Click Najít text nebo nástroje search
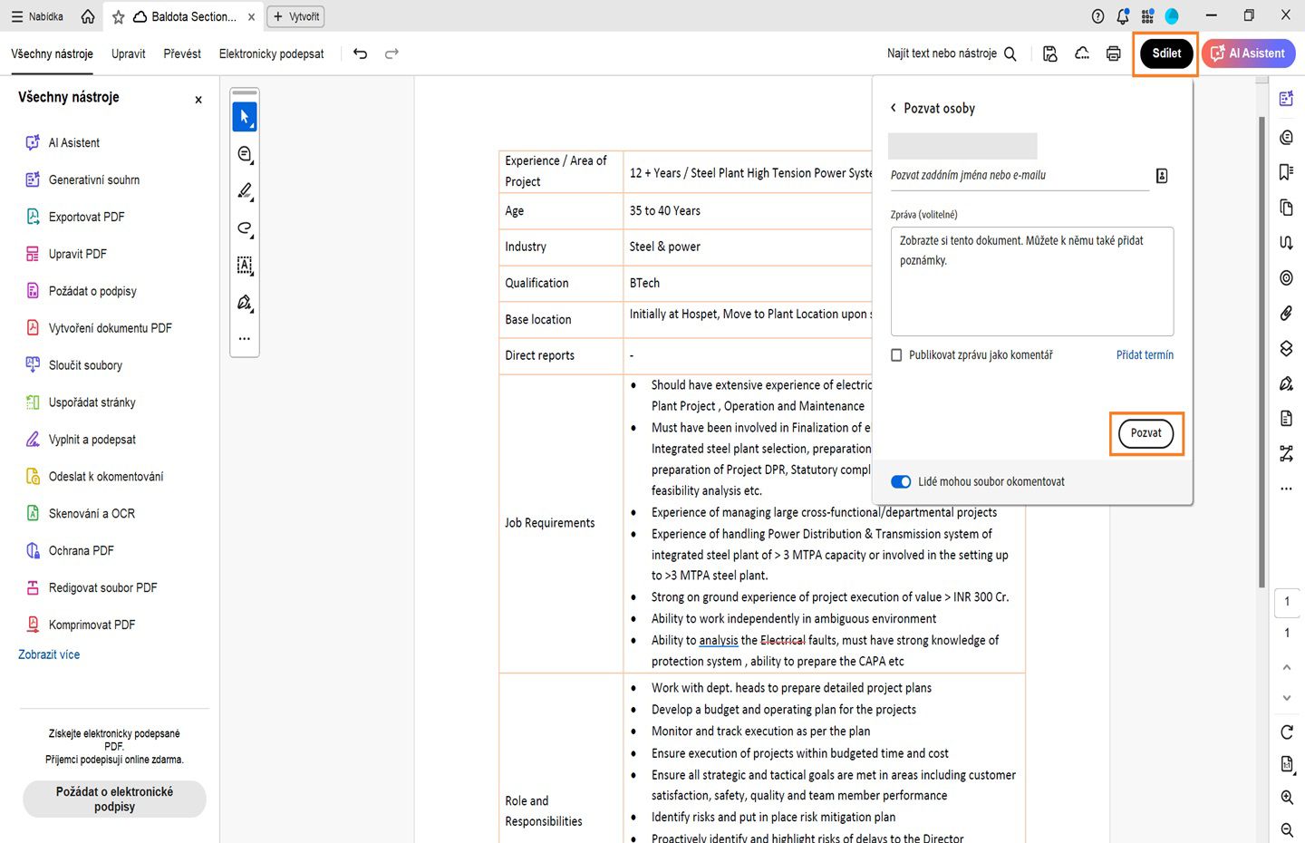1305x843 pixels. 952,53
